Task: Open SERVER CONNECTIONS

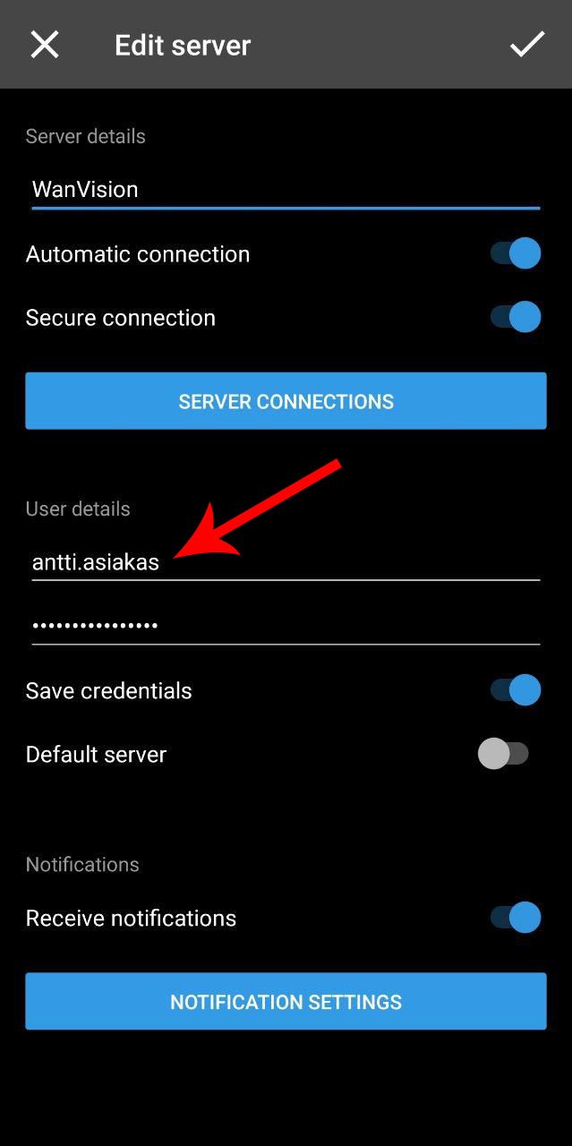Action: point(286,401)
